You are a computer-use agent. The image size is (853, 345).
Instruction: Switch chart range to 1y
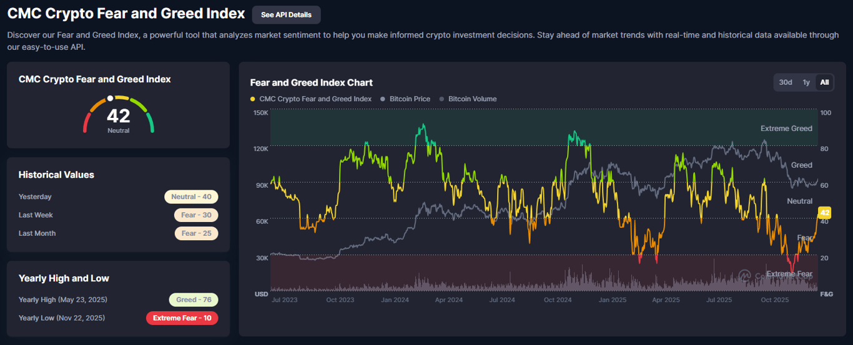coord(806,82)
